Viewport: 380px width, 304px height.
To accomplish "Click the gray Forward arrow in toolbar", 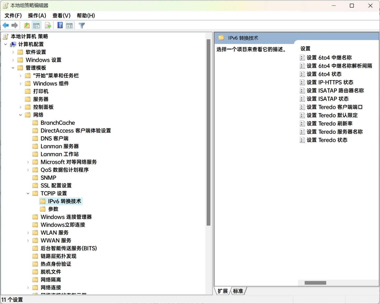I will click(x=15, y=25).
